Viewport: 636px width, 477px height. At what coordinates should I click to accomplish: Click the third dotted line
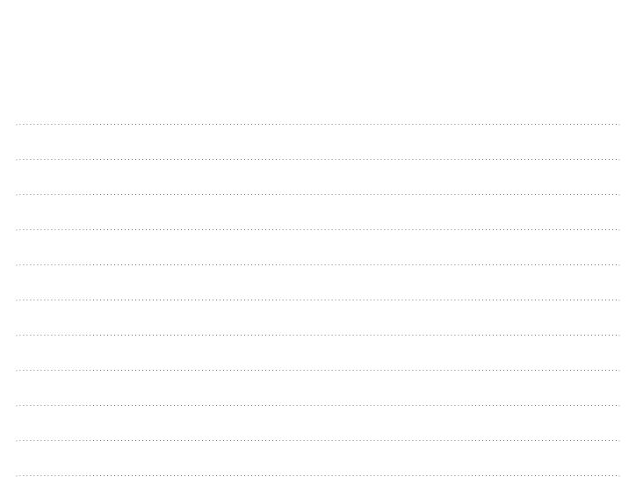(x=318, y=195)
